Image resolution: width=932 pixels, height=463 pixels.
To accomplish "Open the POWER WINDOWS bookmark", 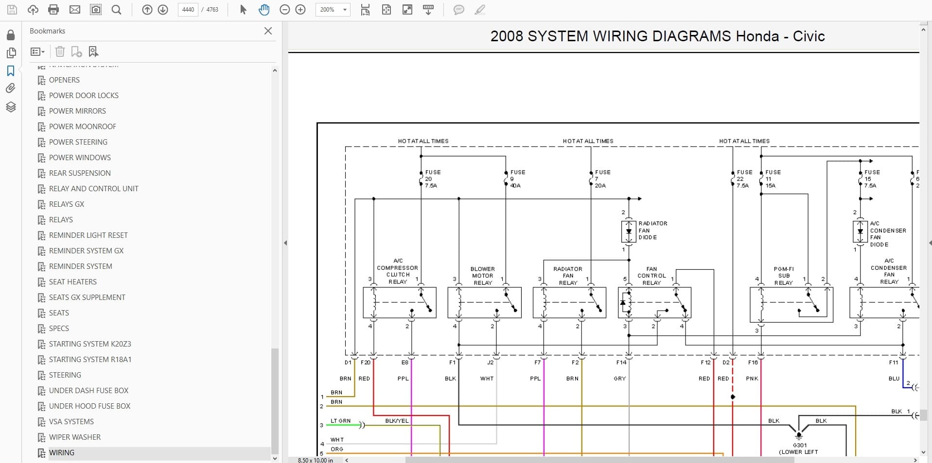I will point(80,157).
